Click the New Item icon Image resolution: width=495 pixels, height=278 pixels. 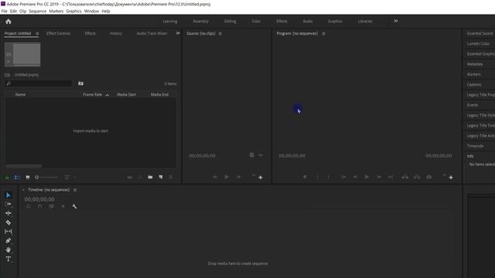coord(161,178)
